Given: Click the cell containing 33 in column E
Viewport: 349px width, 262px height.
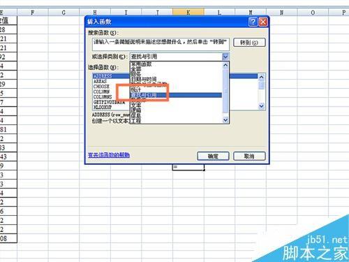Looking at the screenshot, I should 8,147.
